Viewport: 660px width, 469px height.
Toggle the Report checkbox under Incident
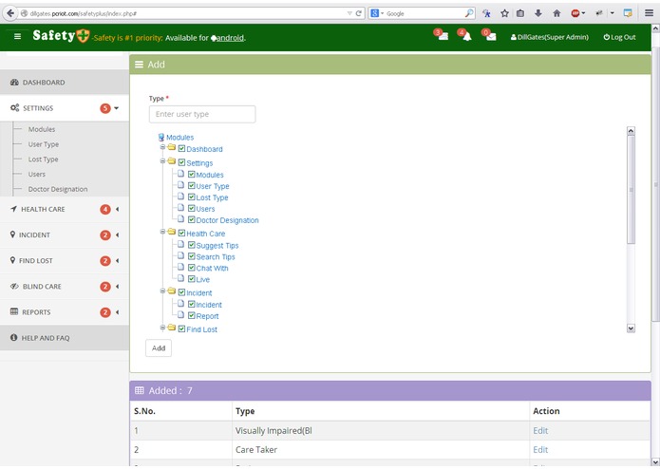(192, 315)
